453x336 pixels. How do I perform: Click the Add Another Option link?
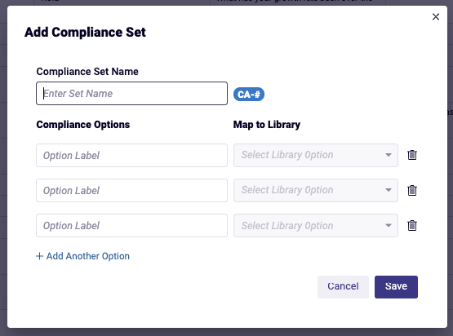click(x=83, y=256)
